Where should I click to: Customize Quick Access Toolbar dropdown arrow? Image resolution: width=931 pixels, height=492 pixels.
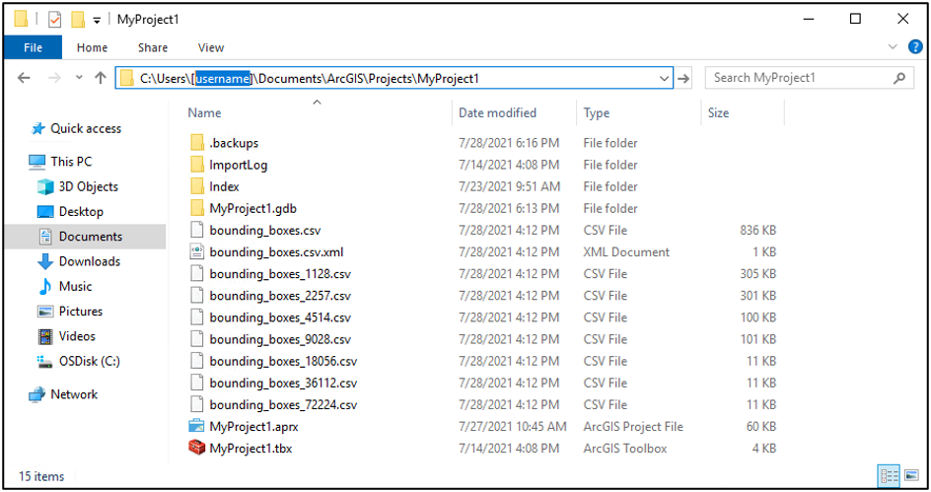[x=97, y=20]
